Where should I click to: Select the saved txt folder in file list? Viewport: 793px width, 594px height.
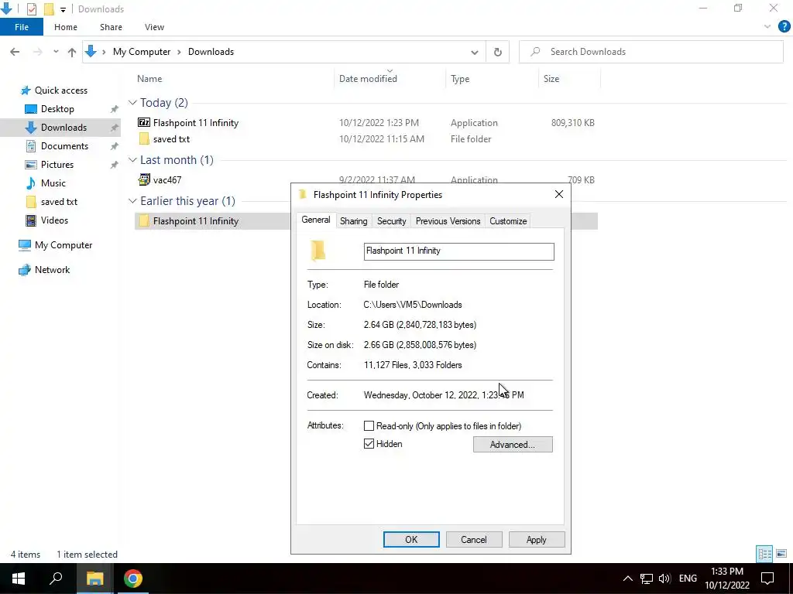coord(171,139)
